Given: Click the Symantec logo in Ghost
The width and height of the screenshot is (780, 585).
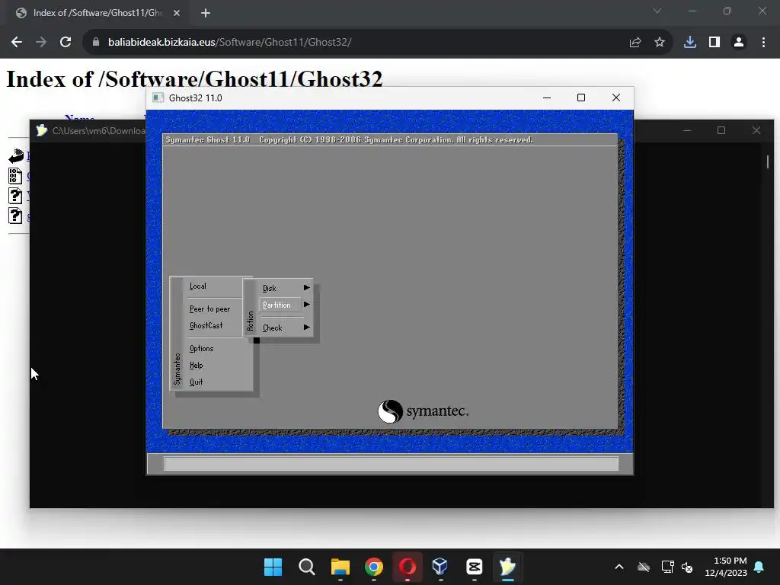Looking at the screenshot, I should (423, 411).
